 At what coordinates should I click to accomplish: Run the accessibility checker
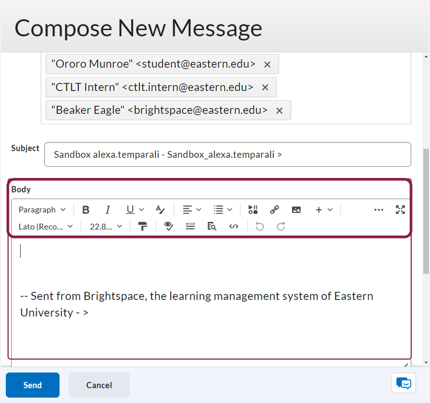click(x=168, y=227)
